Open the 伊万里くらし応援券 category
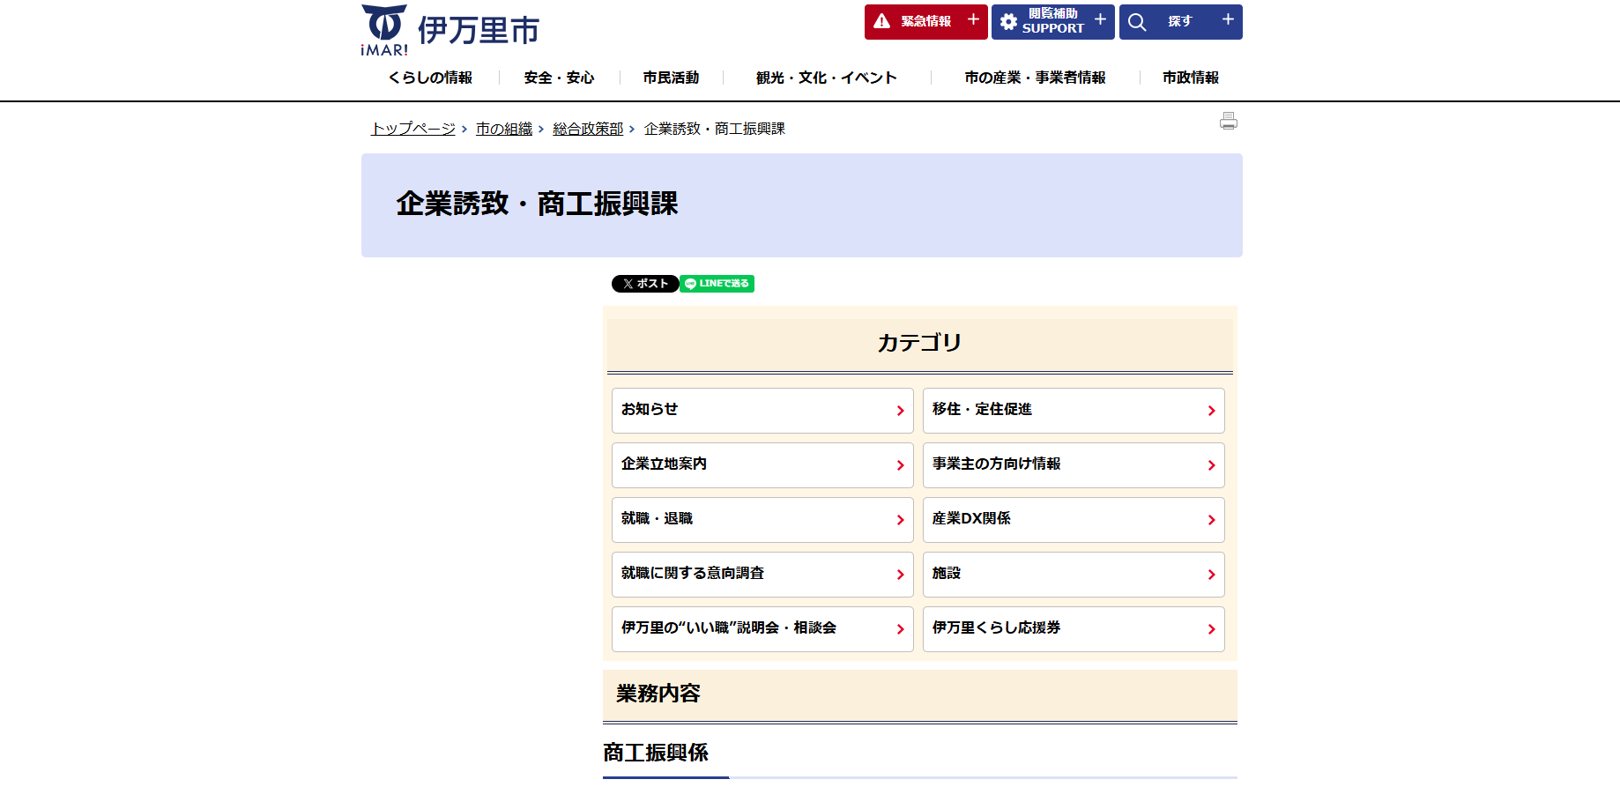Image resolution: width=1620 pixels, height=787 pixels. [x=1074, y=629]
